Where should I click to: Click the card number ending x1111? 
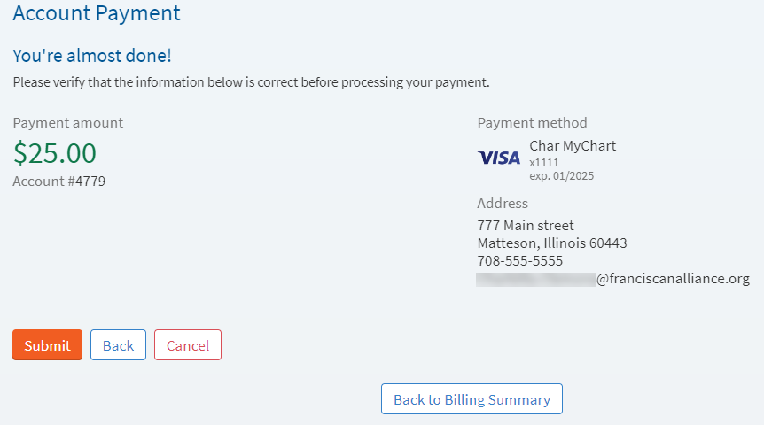pyautogui.click(x=544, y=163)
